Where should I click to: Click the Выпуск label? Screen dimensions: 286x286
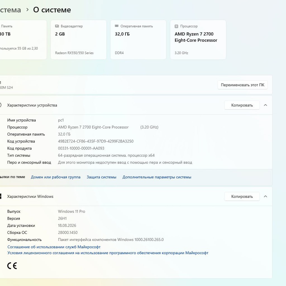(14, 211)
